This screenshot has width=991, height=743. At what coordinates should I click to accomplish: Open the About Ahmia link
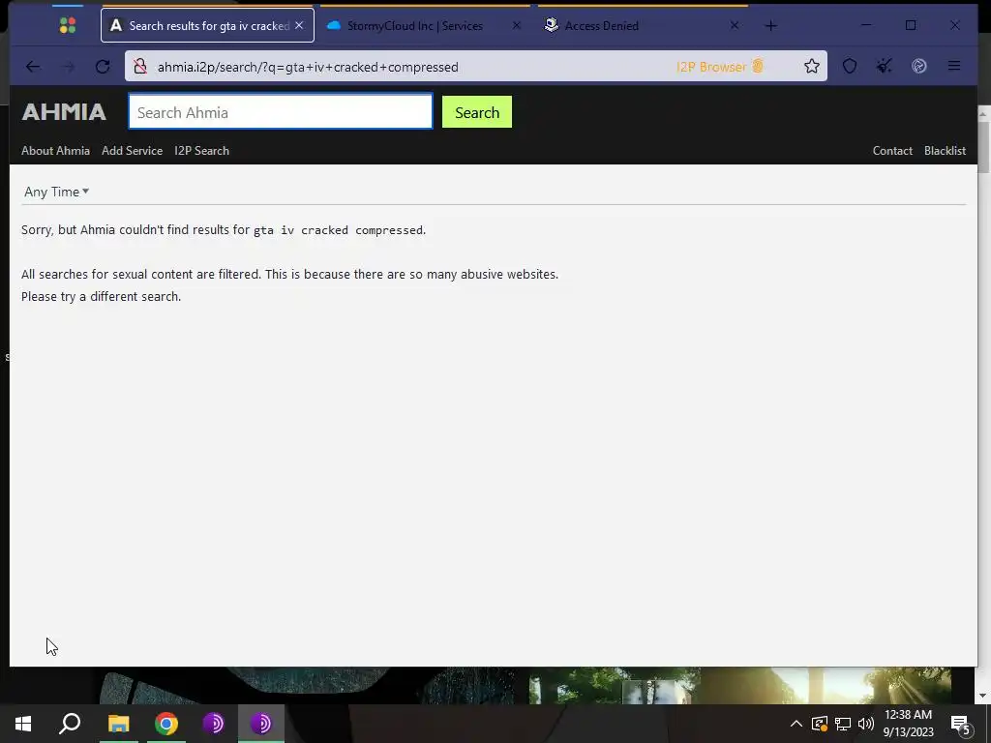(x=55, y=150)
